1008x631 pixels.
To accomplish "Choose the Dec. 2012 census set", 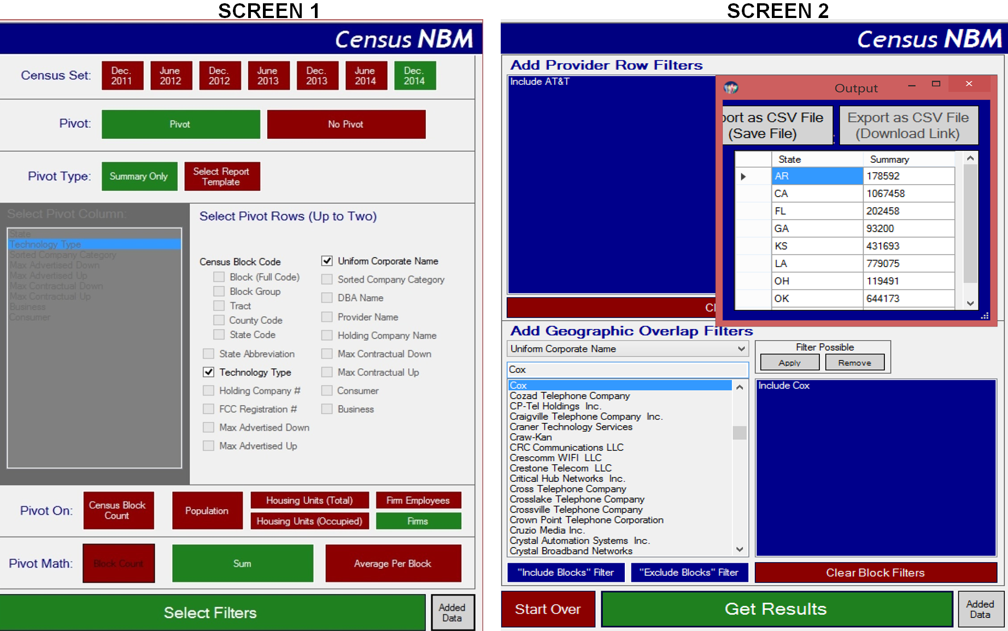I will [220, 75].
